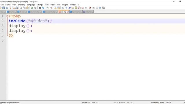Collapse the fold marker beside <?php
The height and width of the screenshot is (104, 185).
(x=8, y=16)
